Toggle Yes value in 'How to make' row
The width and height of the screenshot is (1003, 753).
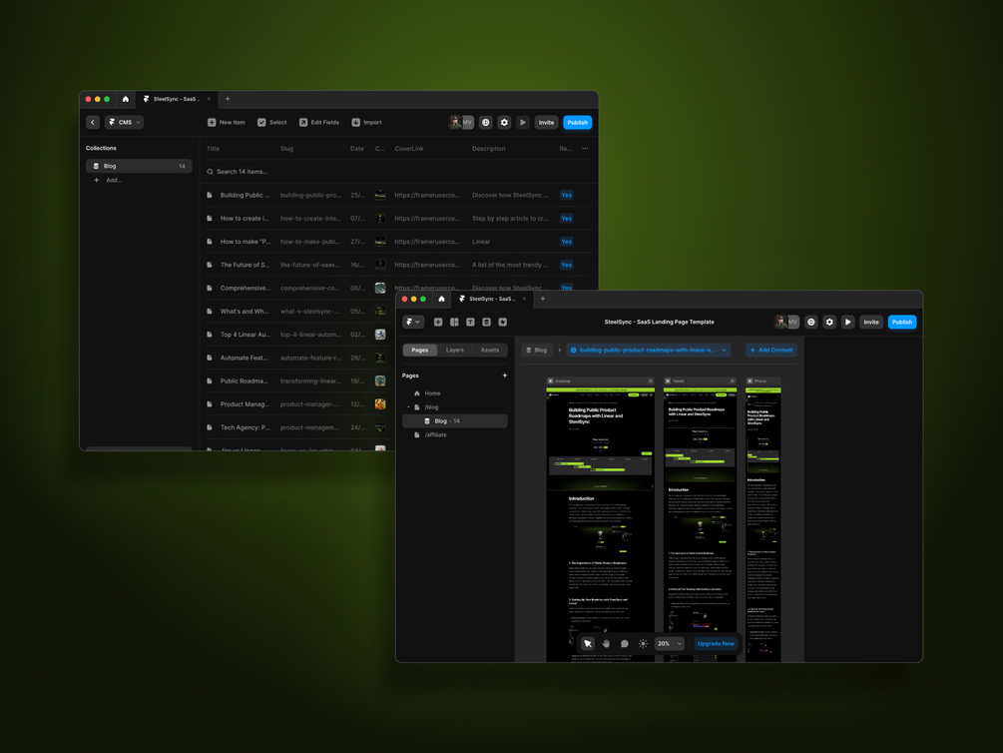click(566, 242)
